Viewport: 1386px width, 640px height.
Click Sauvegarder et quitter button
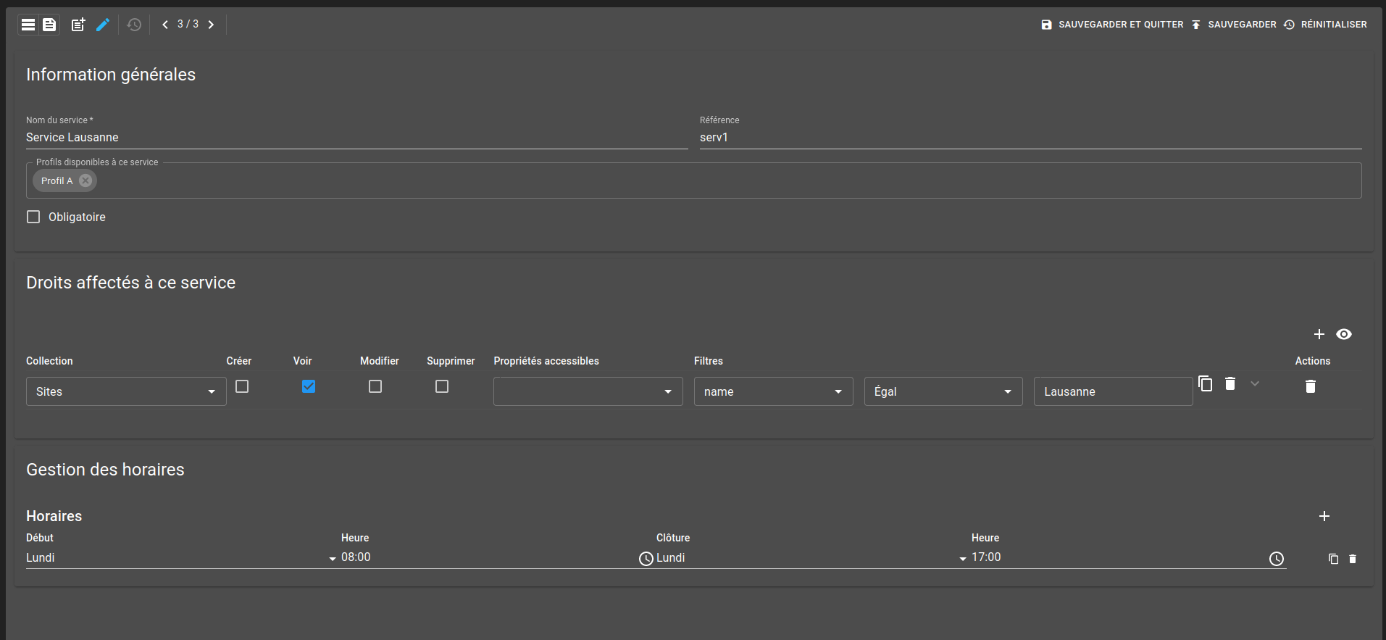click(x=1112, y=25)
